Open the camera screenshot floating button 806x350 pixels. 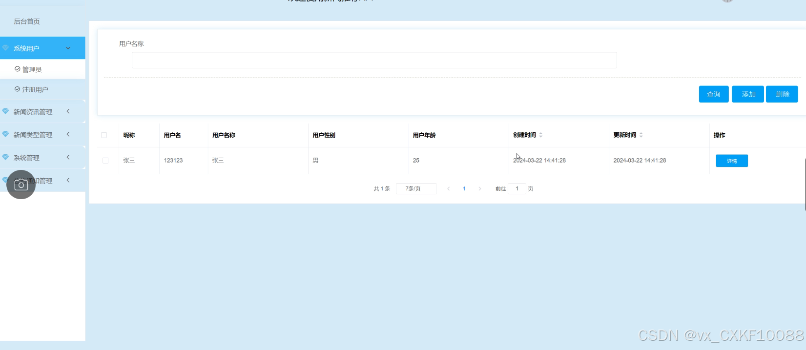pos(21,185)
